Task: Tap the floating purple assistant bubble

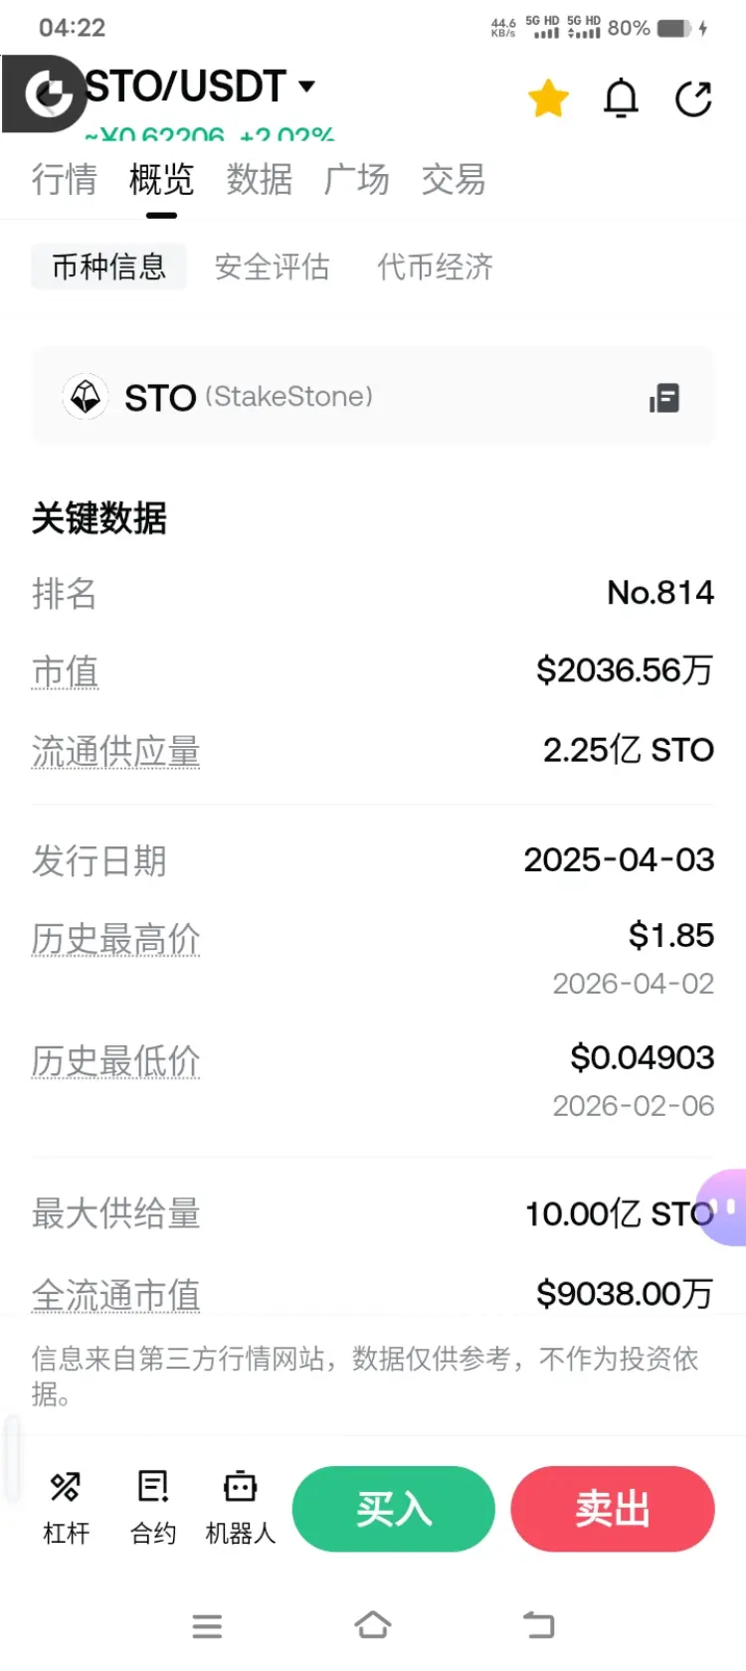Action: click(x=723, y=1207)
